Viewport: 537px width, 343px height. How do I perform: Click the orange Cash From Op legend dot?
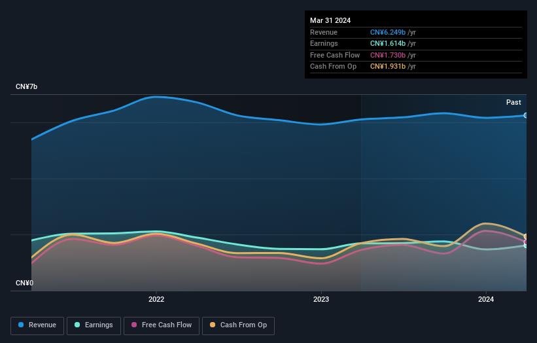(213, 325)
